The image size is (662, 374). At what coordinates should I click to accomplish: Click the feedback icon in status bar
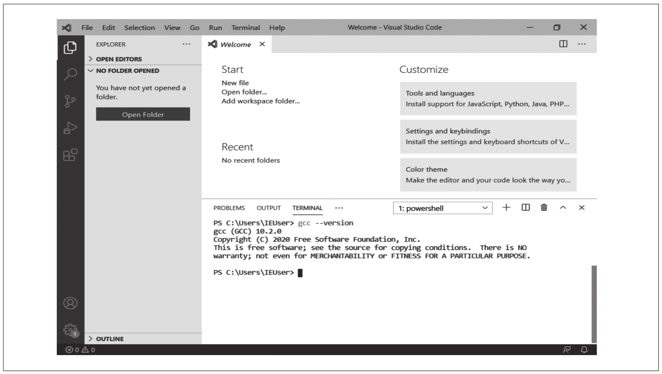(x=567, y=350)
